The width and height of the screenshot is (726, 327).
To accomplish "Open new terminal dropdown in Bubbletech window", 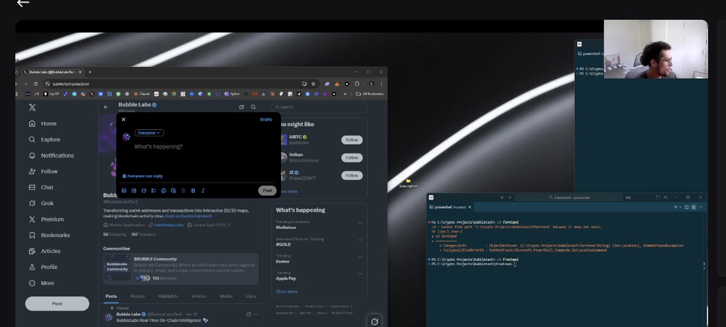I will 680,207.
